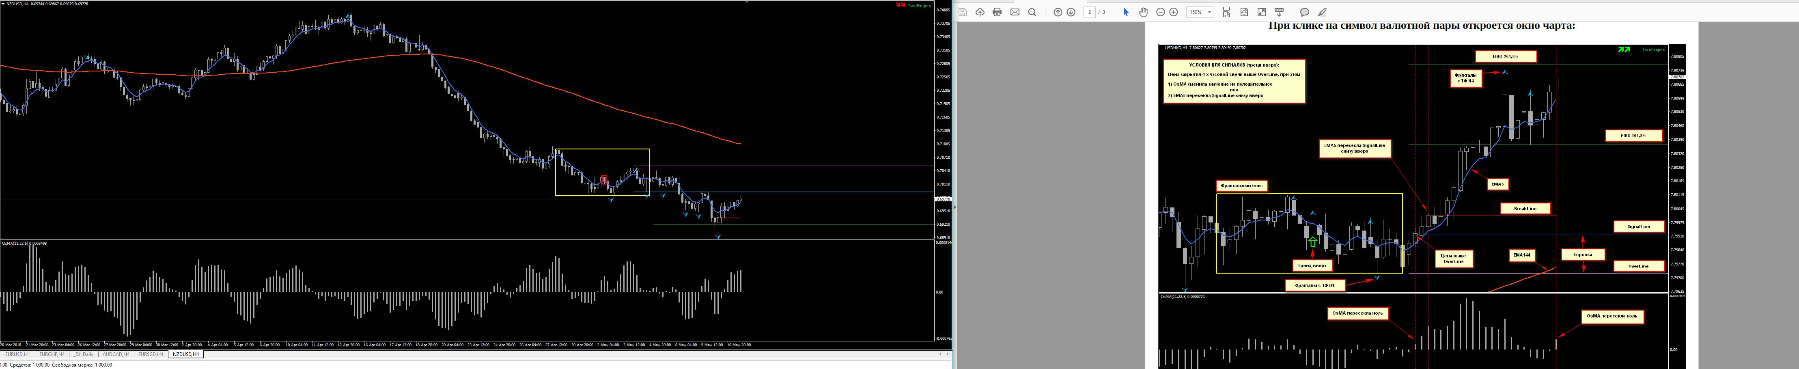The image size is (1799, 369).
Task: Click the '20 Mar 2018' date on time axis
Action: (x=11, y=345)
